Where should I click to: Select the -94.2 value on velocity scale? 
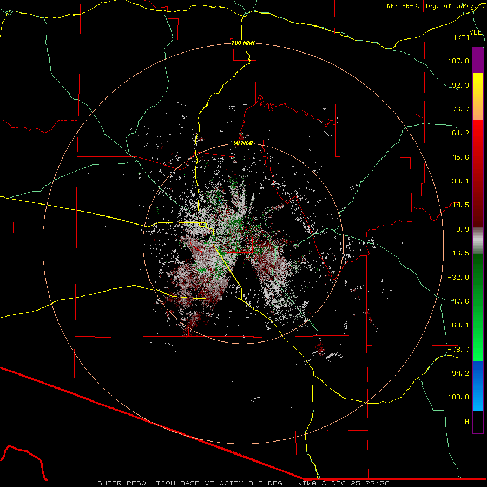click(458, 373)
